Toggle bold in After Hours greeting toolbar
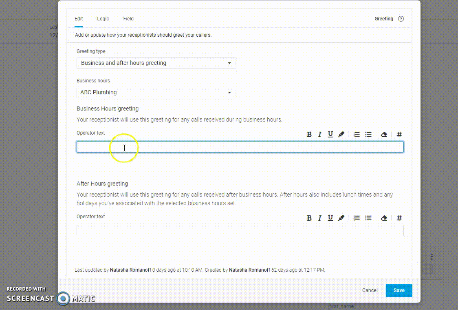 click(309, 218)
